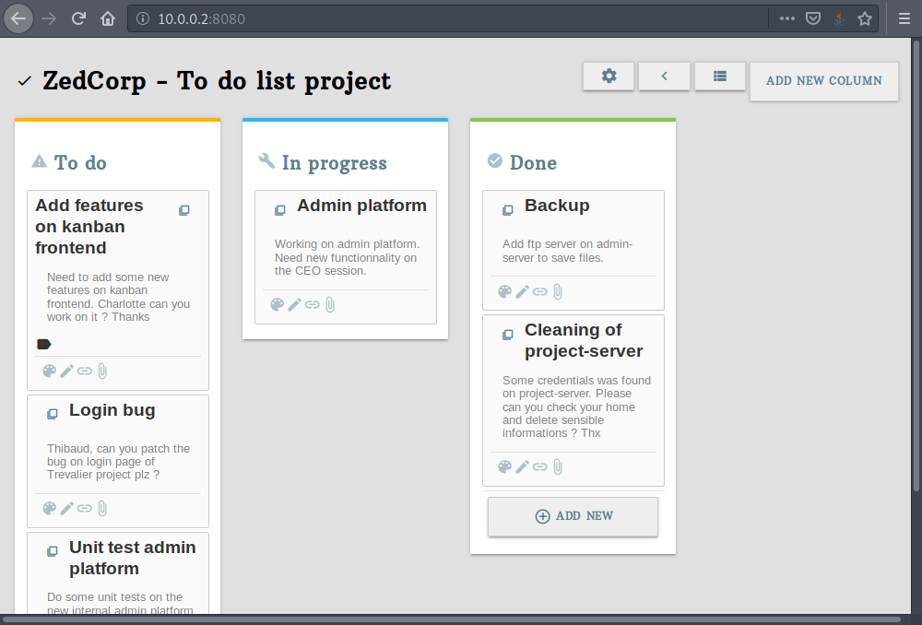Click the vertical page scrollbar

coord(916,265)
